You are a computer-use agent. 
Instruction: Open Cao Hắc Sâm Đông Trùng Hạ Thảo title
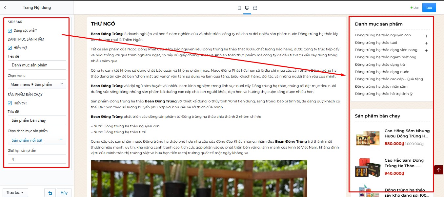[404, 163]
